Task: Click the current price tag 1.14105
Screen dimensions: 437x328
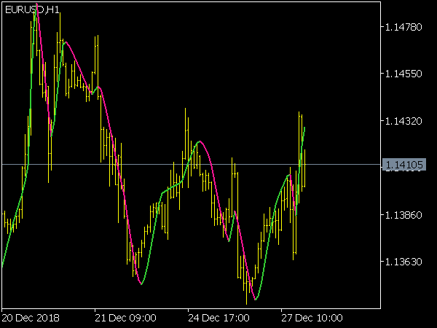Action: coord(404,165)
